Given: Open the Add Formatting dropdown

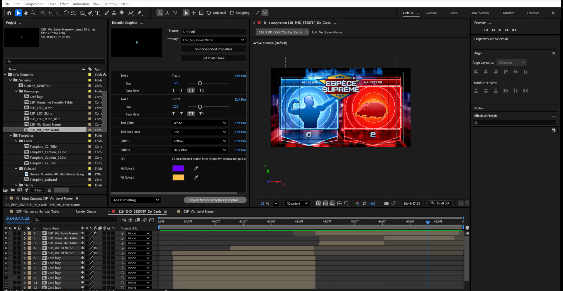Looking at the screenshot, I should pos(136,200).
